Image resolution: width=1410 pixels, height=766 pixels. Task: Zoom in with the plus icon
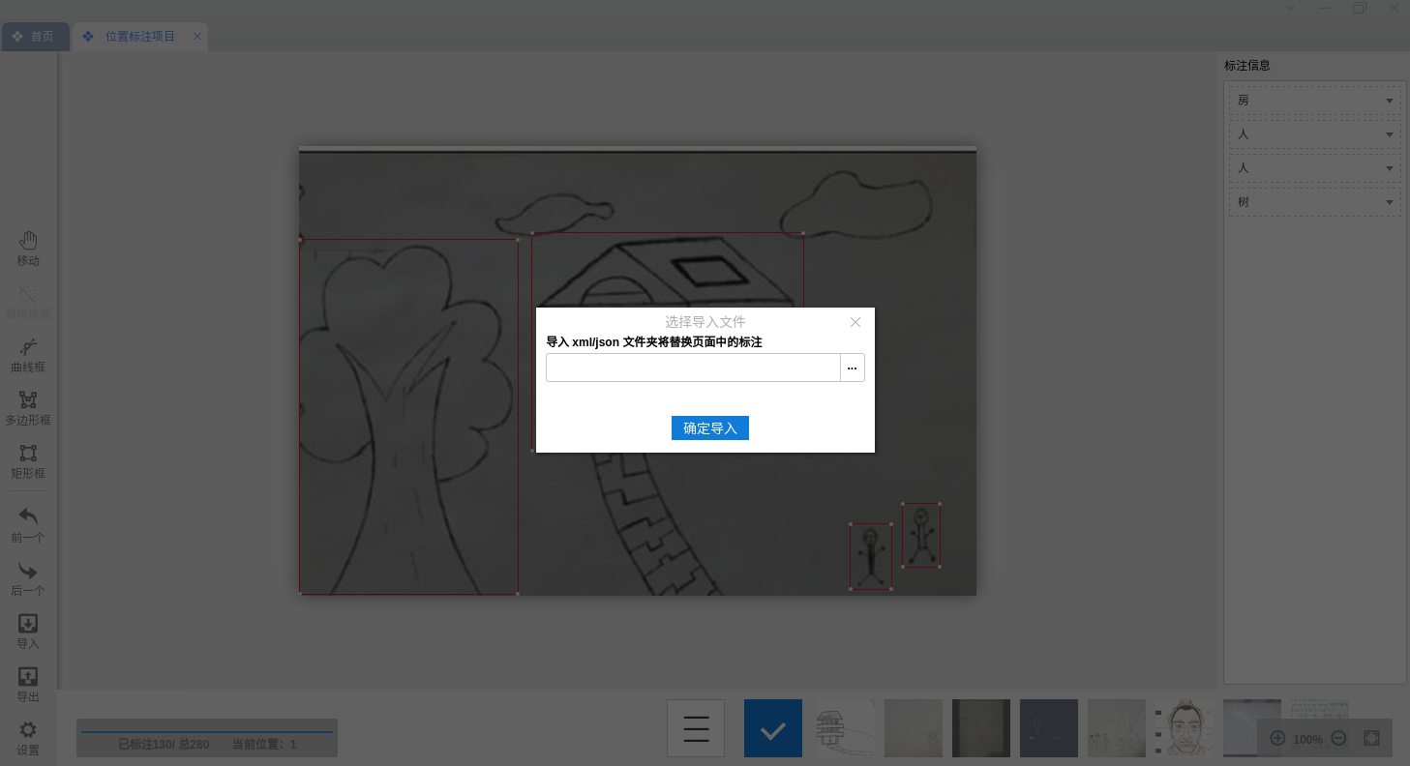(x=1277, y=738)
